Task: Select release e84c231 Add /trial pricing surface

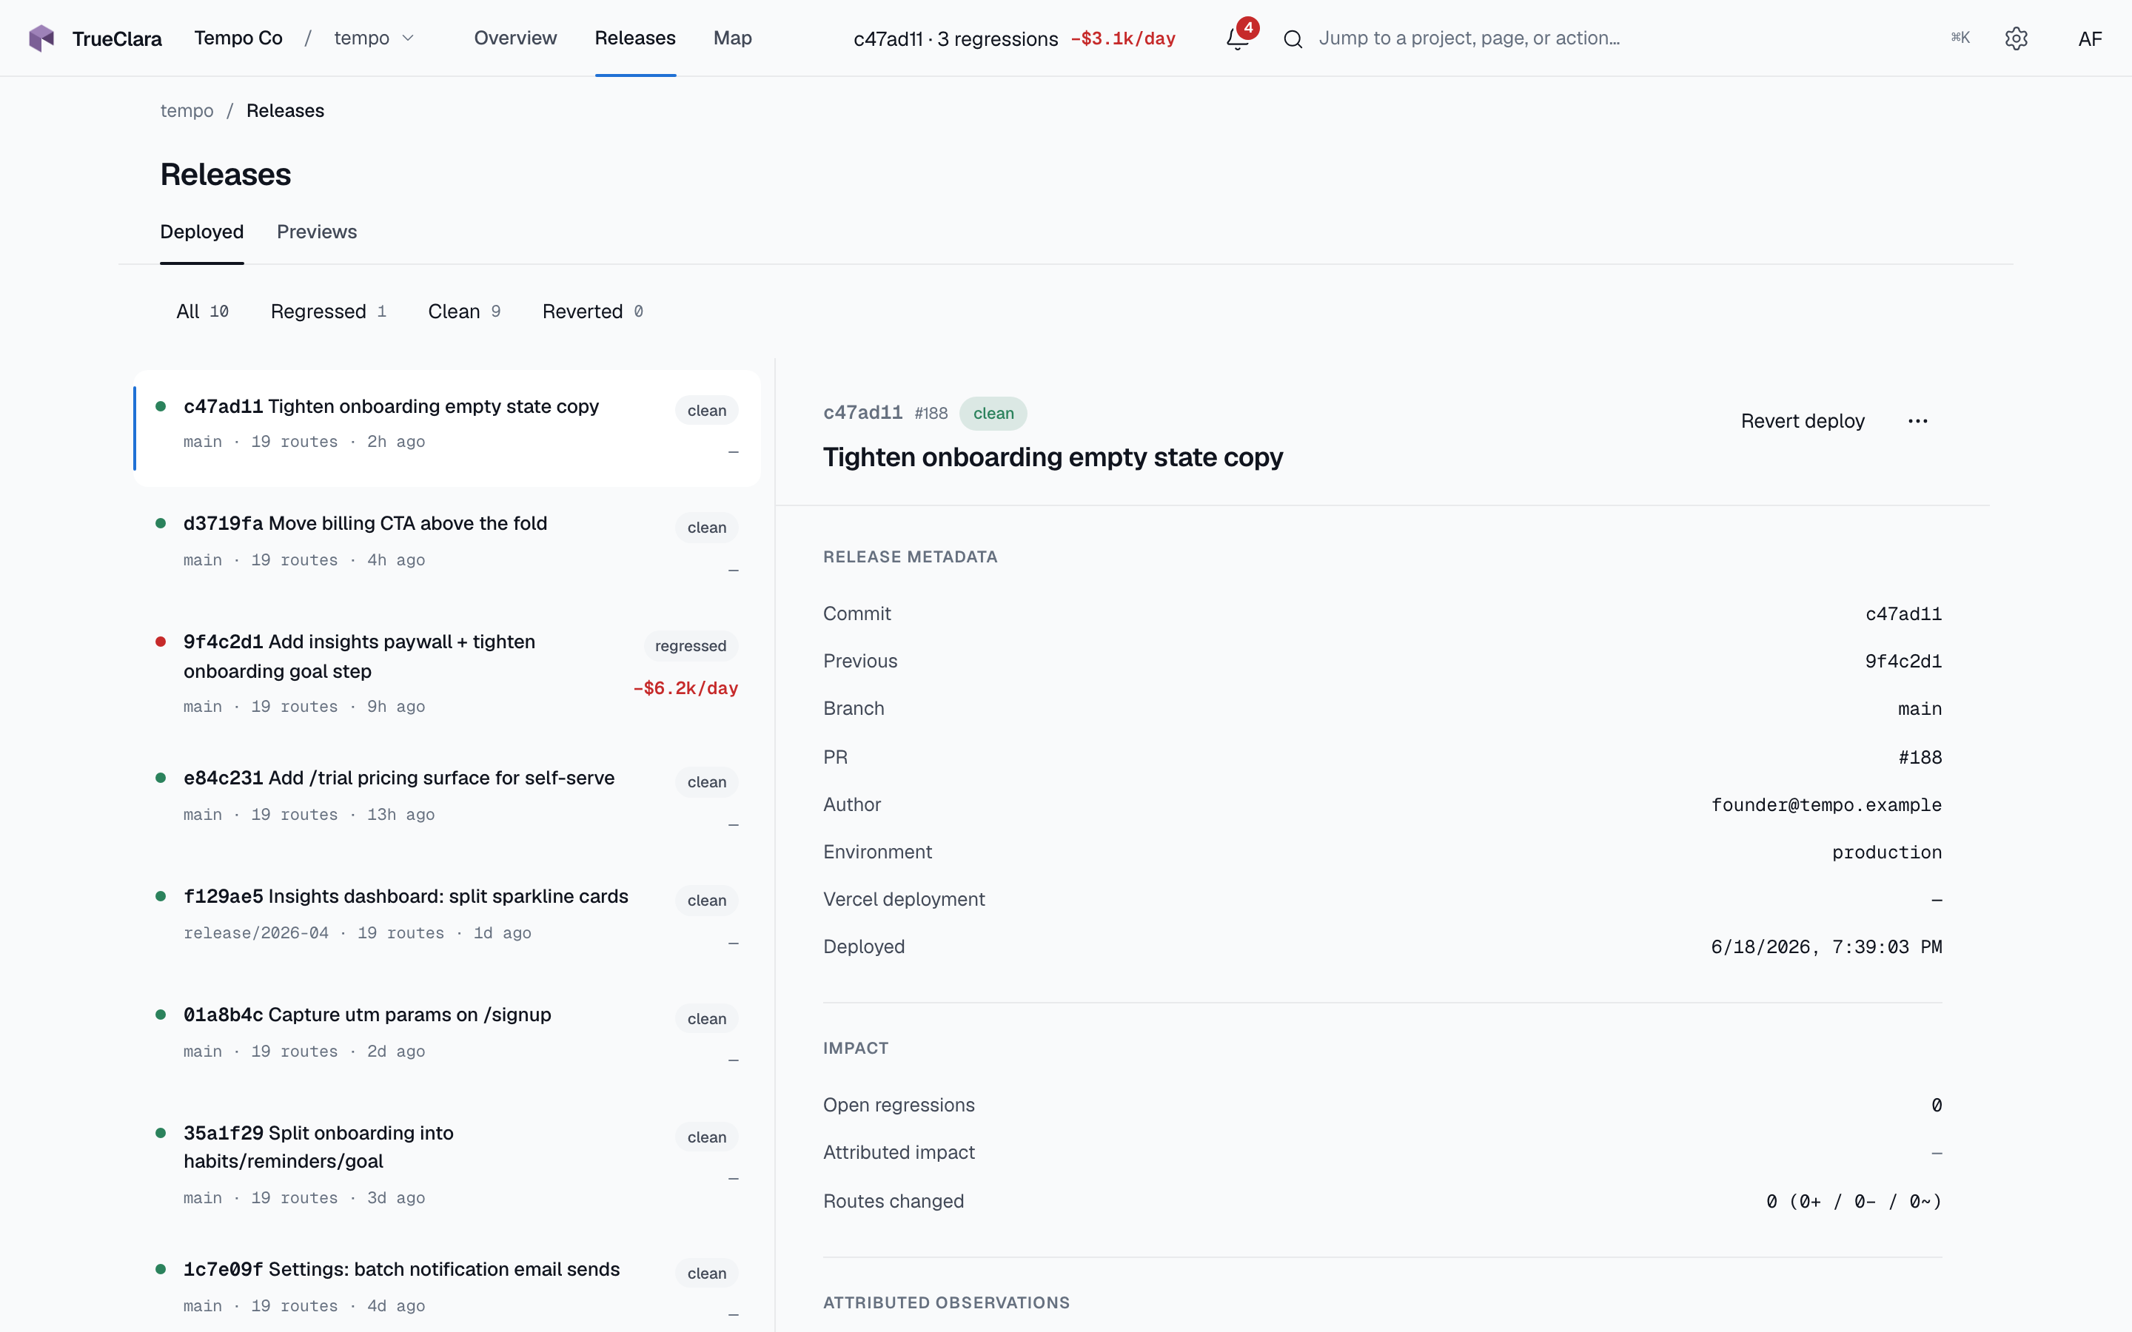Action: pos(448,801)
